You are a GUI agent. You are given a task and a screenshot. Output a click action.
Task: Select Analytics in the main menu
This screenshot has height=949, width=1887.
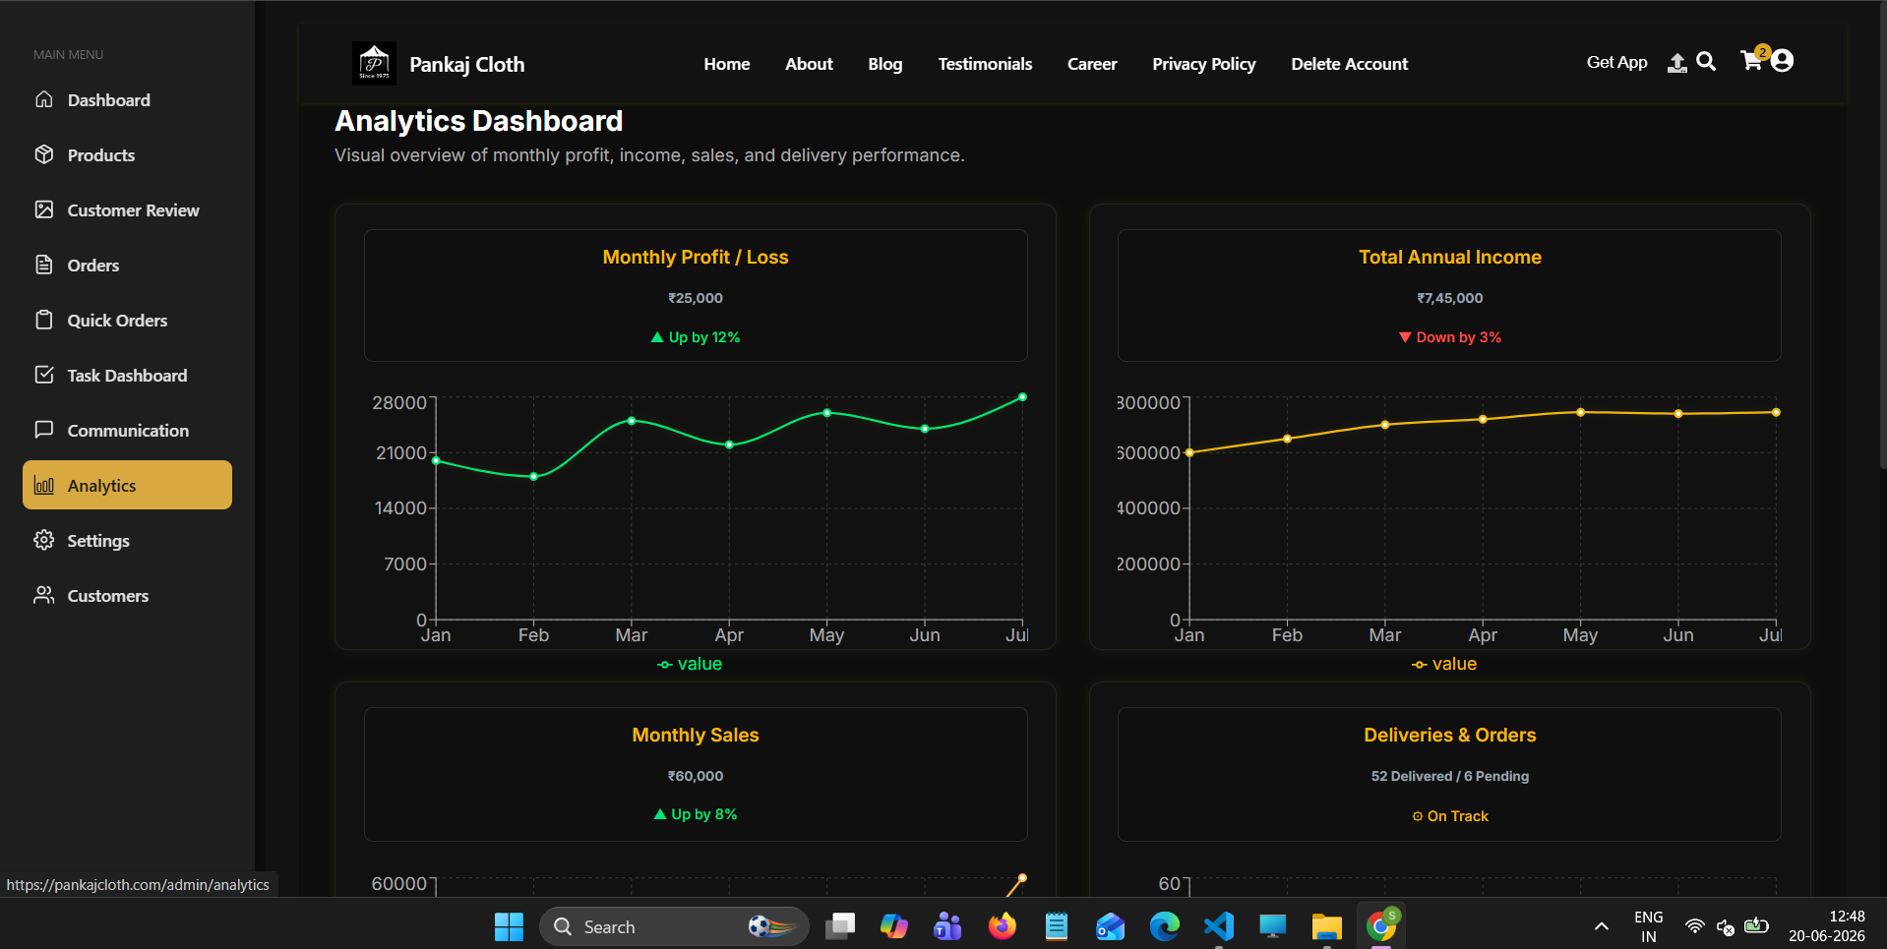128,485
